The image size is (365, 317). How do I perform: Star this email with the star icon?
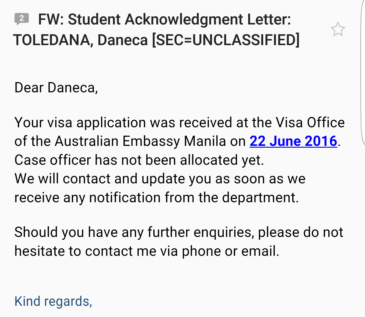point(338,29)
